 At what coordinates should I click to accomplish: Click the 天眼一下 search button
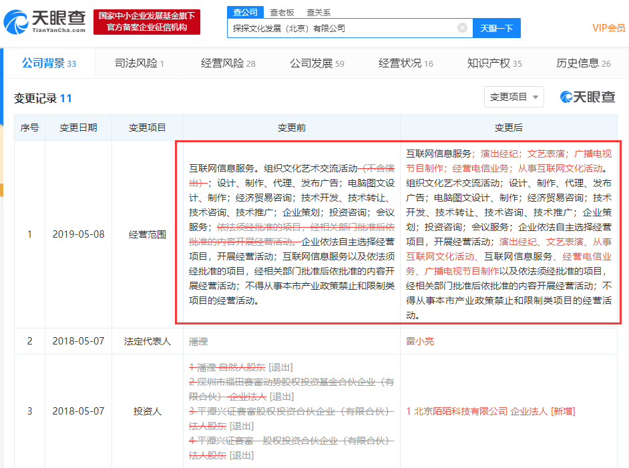click(x=497, y=27)
